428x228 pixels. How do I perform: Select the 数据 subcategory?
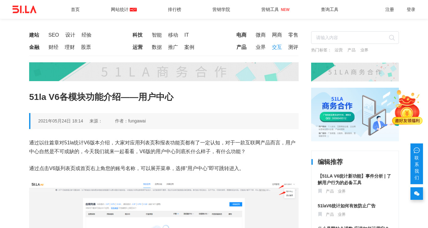[157, 47]
